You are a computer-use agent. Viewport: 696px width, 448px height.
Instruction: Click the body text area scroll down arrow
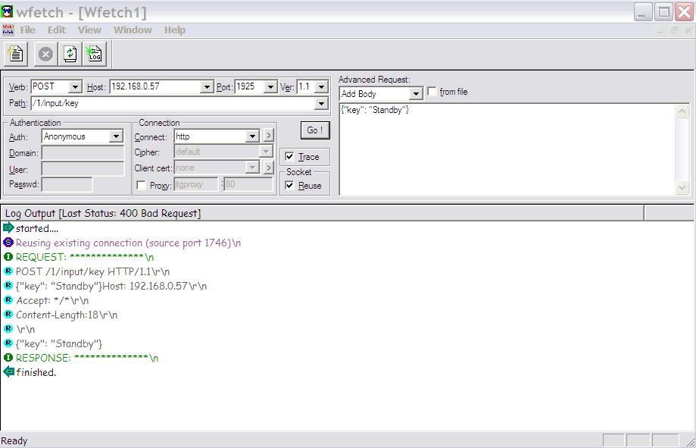click(682, 188)
